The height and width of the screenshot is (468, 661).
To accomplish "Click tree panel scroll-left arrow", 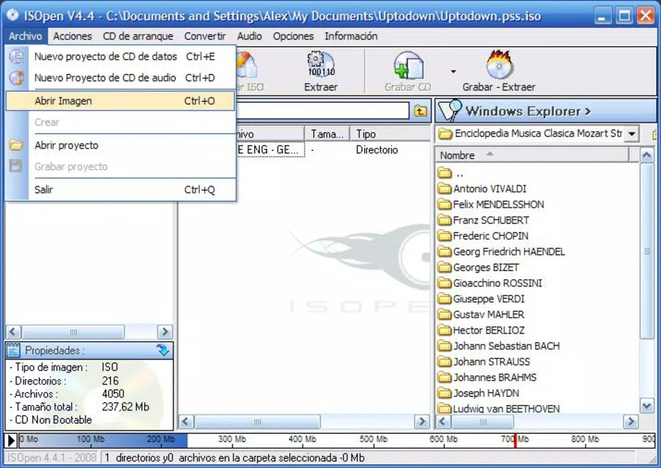I will pyautogui.click(x=13, y=332).
